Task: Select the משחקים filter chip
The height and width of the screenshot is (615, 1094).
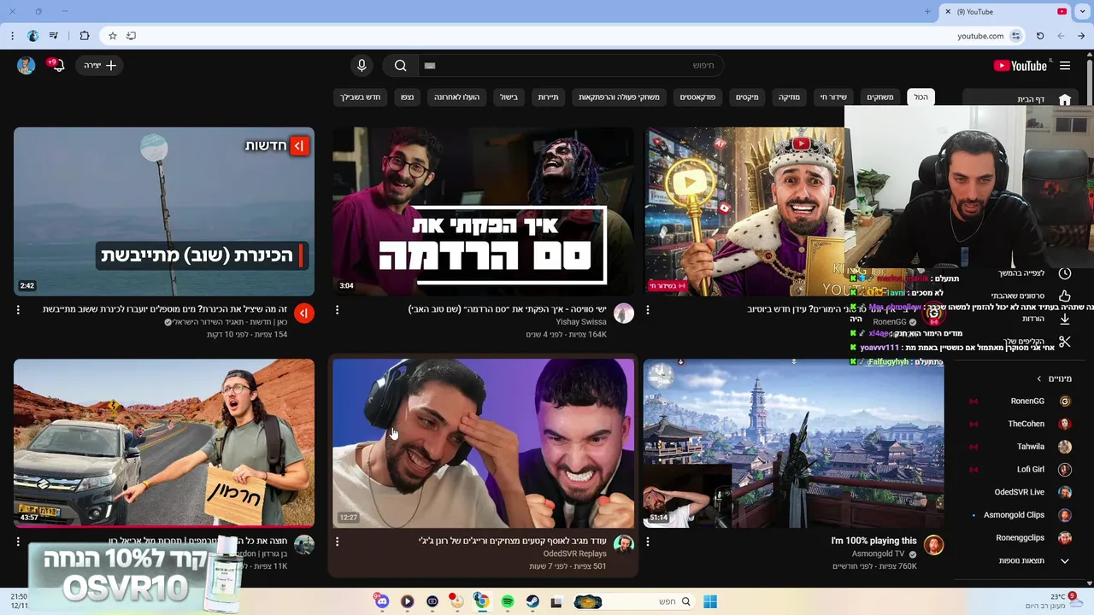Action: pyautogui.click(x=880, y=97)
